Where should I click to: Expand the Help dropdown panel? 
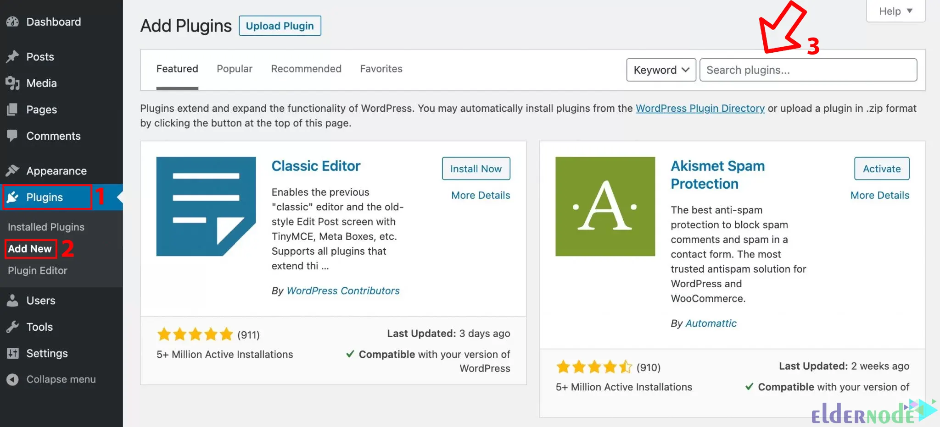pyautogui.click(x=895, y=11)
